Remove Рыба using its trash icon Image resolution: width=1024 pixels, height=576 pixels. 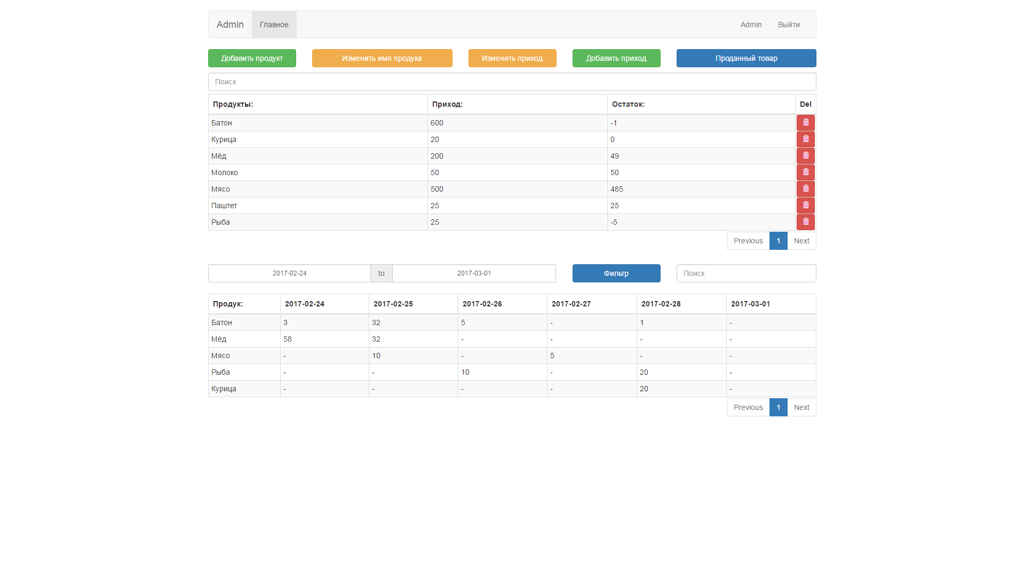pos(805,222)
